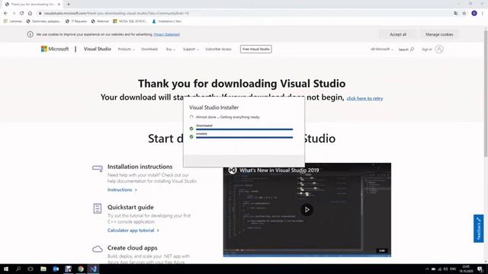Click the 'Almost done' status text
488x274 pixels.
point(227,117)
